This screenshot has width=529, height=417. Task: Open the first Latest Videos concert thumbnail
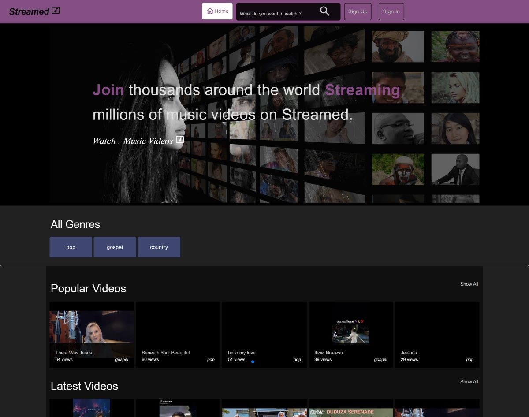click(x=92, y=409)
